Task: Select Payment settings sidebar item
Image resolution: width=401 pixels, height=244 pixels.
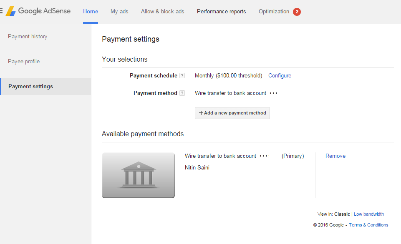Action: (x=45, y=87)
